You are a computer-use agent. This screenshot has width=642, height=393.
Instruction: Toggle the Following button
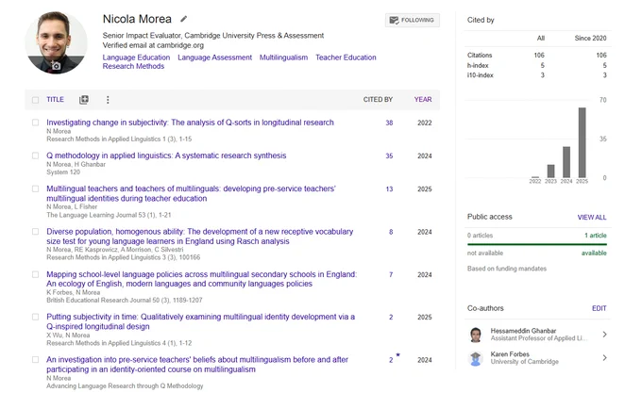413,20
